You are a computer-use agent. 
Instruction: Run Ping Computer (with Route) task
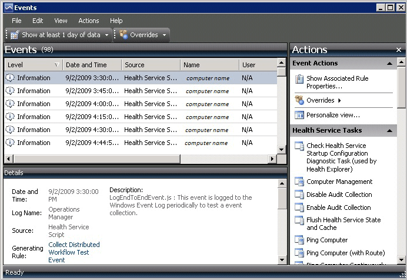(x=345, y=253)
